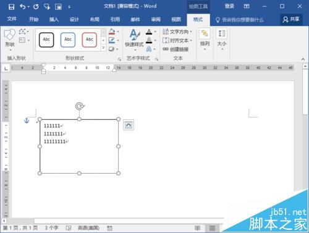This screenshot has width=309, height=233.
Task: Switch to Print Layout view icon
Action: coord(212,228)
